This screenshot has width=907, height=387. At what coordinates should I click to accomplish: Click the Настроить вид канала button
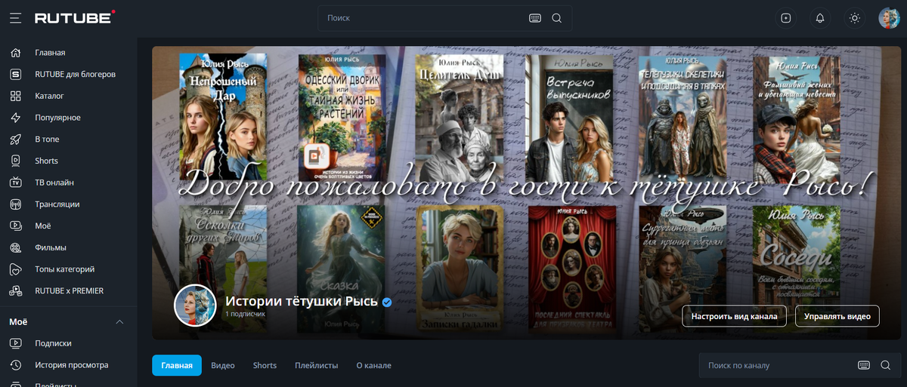click(735, 316)
